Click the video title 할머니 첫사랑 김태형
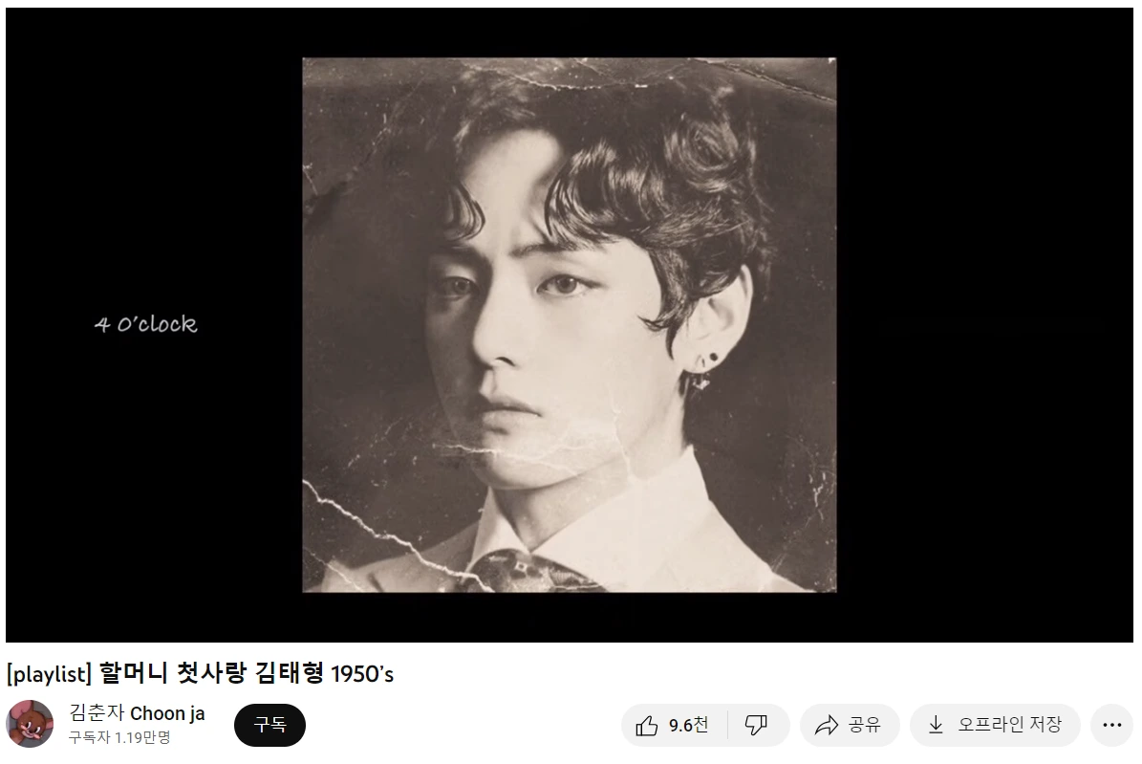Image resolution: width=1142 pixels, height=764 pixels. (211, 673)
